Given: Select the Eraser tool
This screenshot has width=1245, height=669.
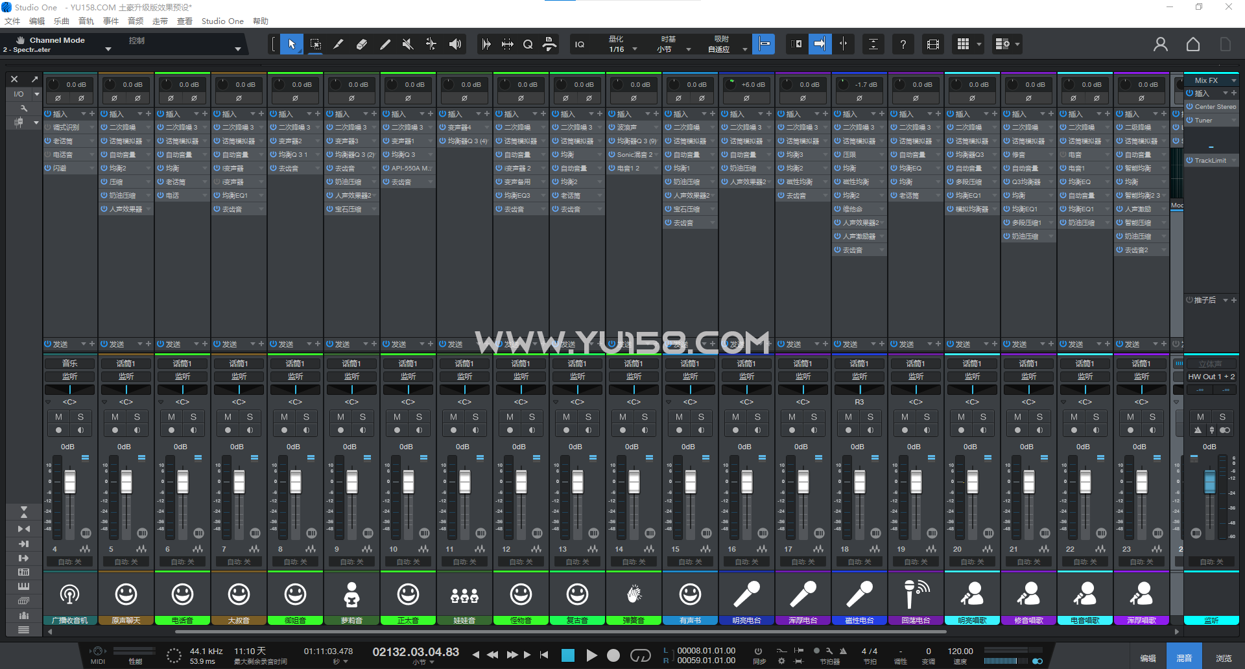Looking at the screenshot, I should [362, 44].
